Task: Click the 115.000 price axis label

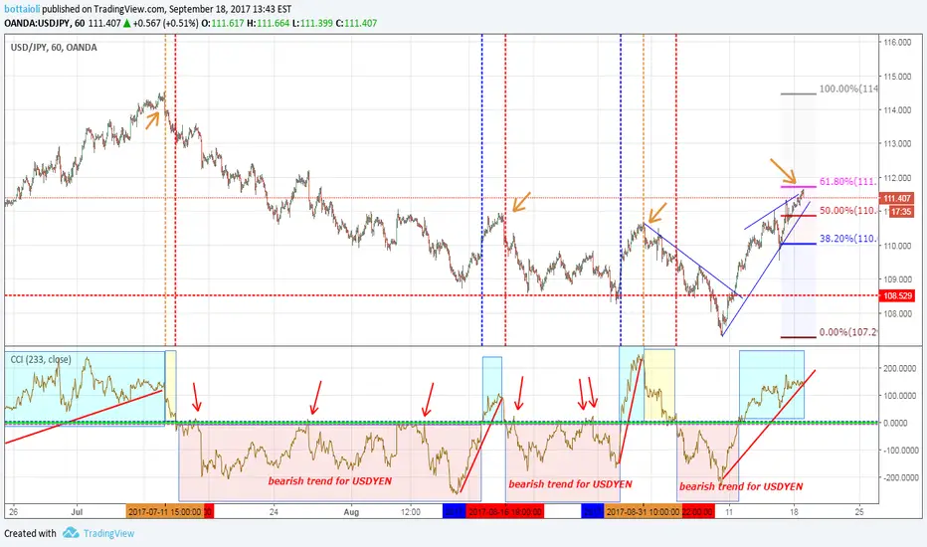Action: click(x=897, y=77)
